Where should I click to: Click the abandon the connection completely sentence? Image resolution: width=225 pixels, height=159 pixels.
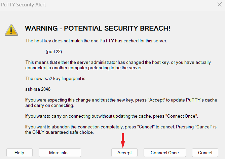[x=121, y=127]
